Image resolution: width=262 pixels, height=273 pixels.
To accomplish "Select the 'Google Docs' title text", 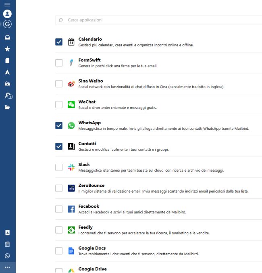I will (x=92, y=248).
